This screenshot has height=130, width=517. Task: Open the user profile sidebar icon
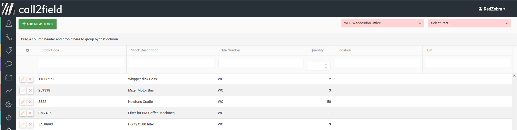(9, 24)
